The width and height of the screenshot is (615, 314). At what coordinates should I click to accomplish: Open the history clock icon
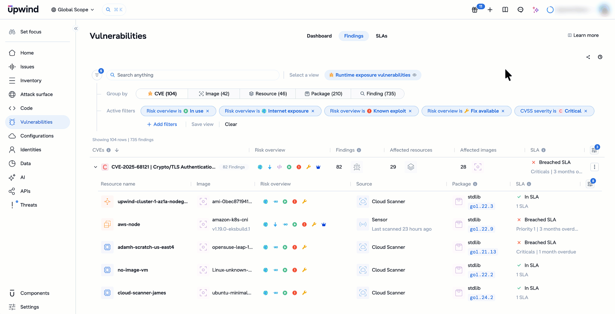[600, 57]
